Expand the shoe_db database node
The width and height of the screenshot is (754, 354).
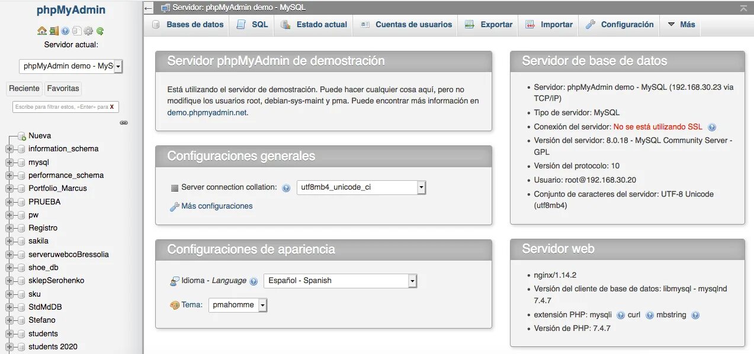(9, 268)
